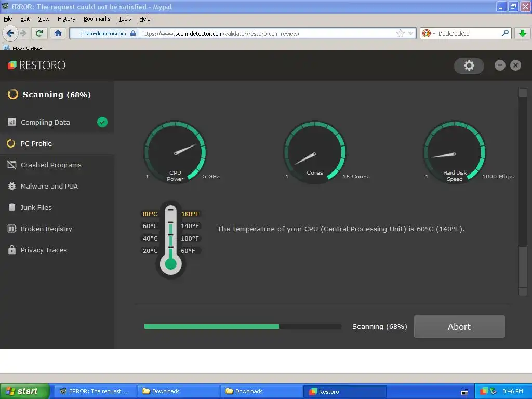
Task: Open the History menu
Action: pyautogui.click(x=66, y=19)
